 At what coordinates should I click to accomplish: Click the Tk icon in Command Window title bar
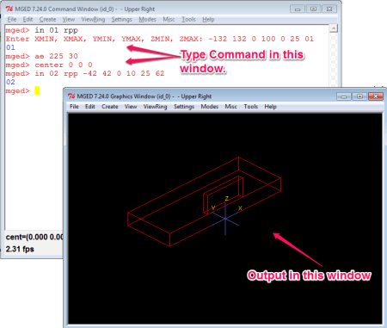(9, 9)
